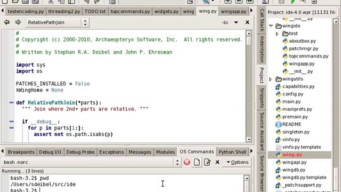
Task: Click the editor vertical scrollbar thumb
Action: click(249, 41)
